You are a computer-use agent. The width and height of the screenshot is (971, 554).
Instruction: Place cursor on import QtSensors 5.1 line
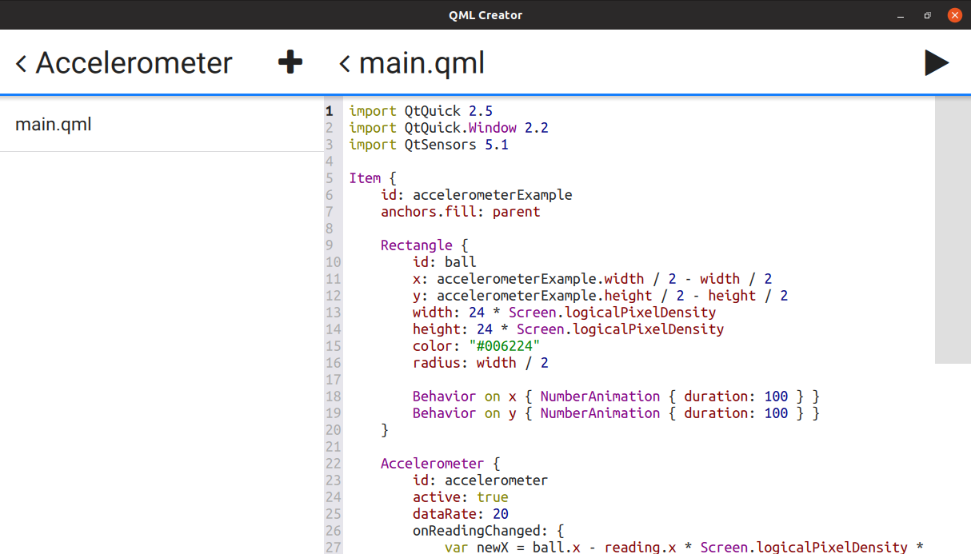coord(428,145)
